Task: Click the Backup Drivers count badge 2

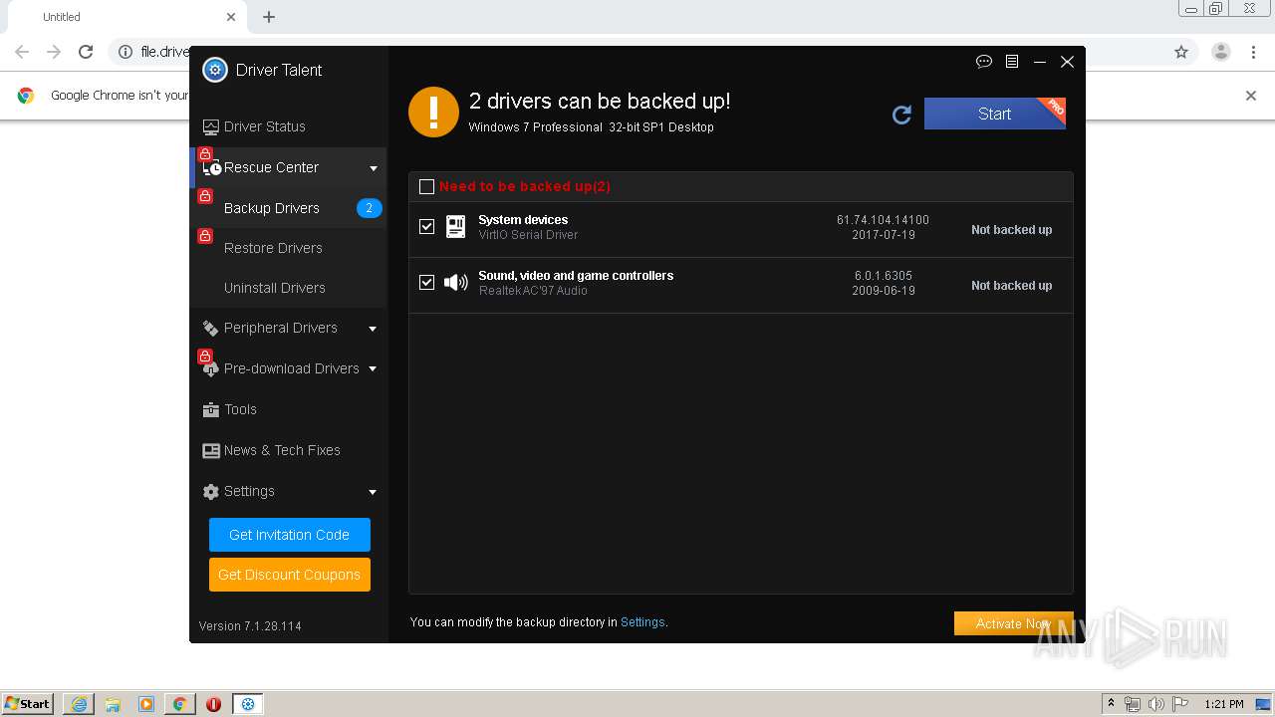Action: point(369,208)
